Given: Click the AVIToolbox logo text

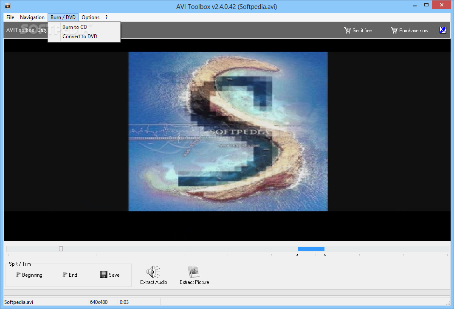Looking at the screenshot, I should pos(20,30).
